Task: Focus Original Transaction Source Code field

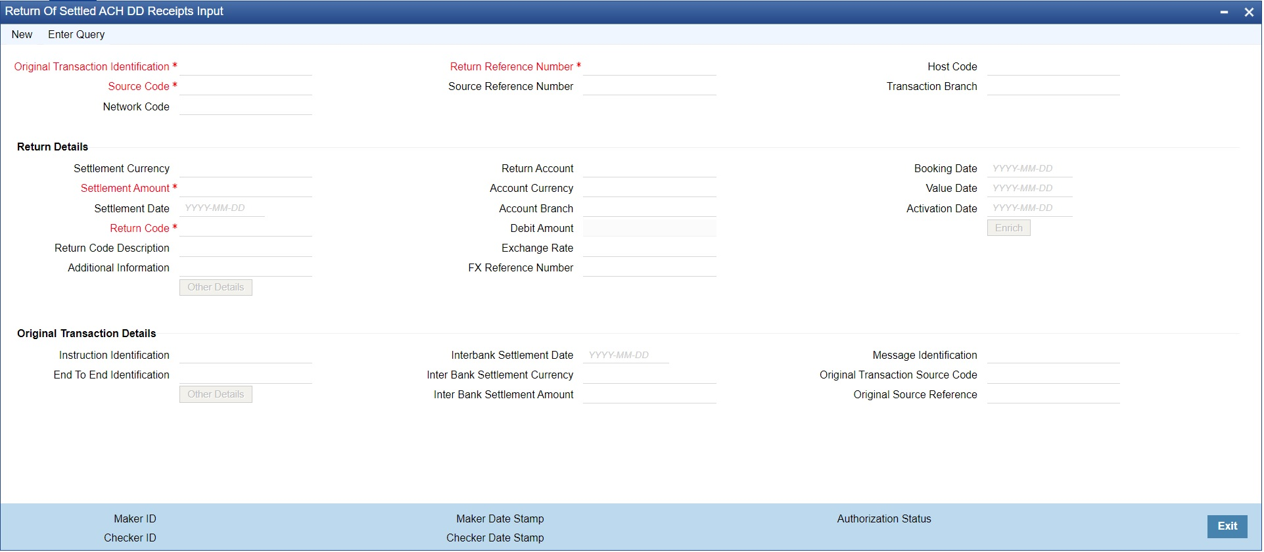Action: 1054,375
